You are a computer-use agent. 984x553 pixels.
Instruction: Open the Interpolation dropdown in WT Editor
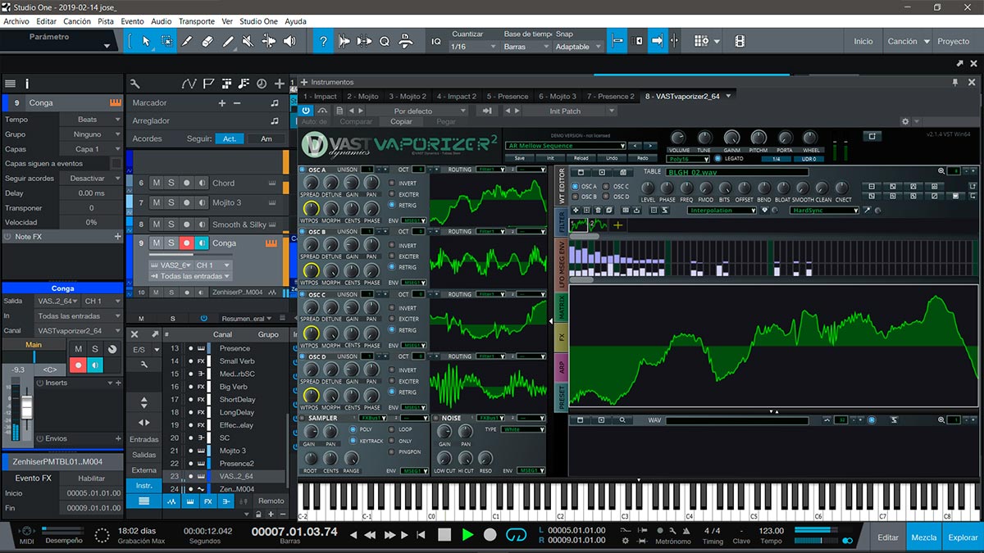click(x=722, y=211)
